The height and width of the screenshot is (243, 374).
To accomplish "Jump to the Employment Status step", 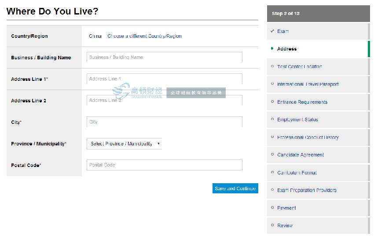I will coord(297,120).
